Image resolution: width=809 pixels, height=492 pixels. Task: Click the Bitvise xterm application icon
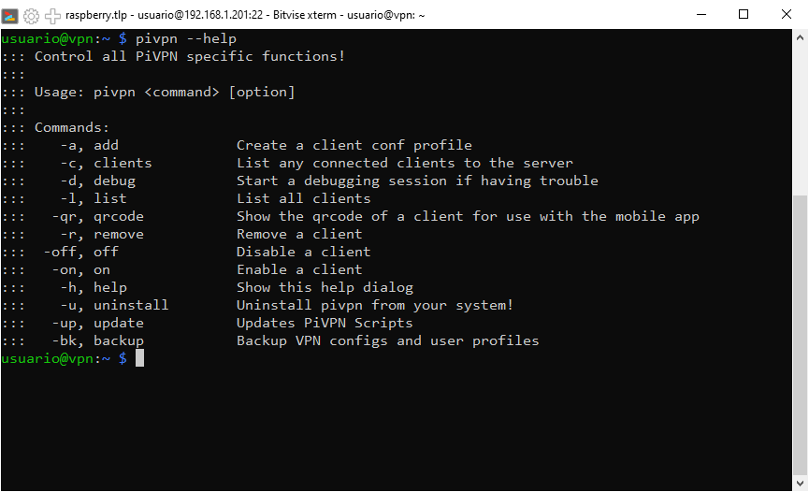coord(9,16)
